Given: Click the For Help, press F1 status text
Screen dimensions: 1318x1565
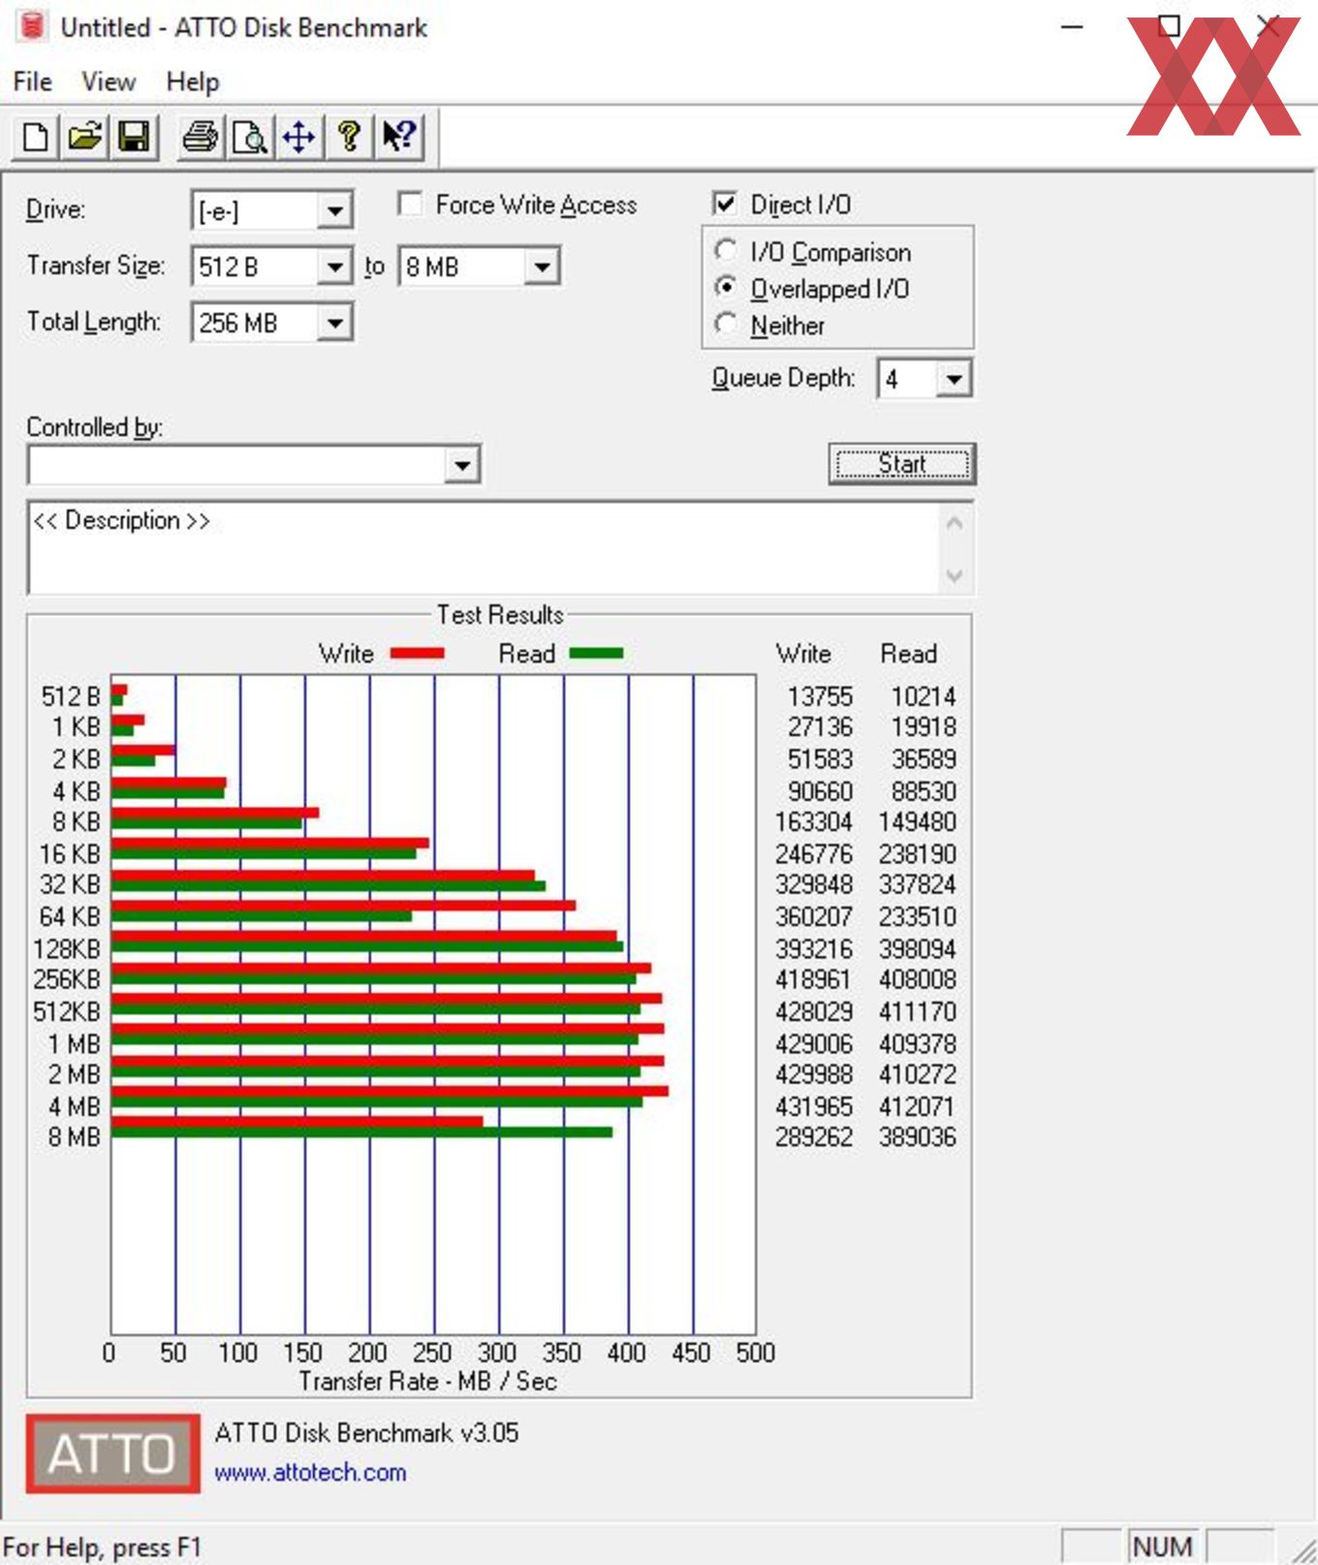Looking at the screenshot, I should (x=102, y=1548).
